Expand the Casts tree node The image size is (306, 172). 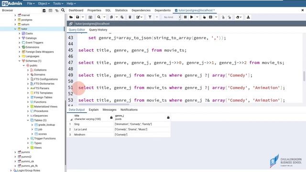pyautogui.click(x=19, y=33)
